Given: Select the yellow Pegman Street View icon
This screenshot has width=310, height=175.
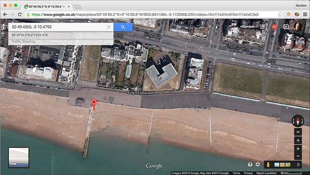Looking at the screenshot, I should coord(269,165).
